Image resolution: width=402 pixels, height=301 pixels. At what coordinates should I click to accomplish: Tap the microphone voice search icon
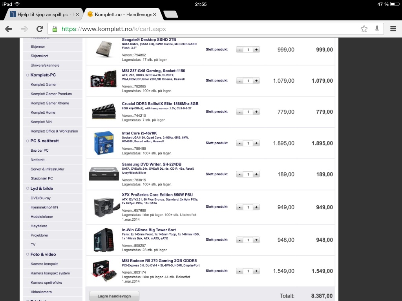coord(377,29)
